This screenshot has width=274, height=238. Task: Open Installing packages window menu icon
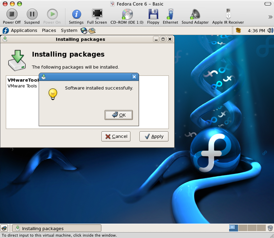(x=5, y=39)
